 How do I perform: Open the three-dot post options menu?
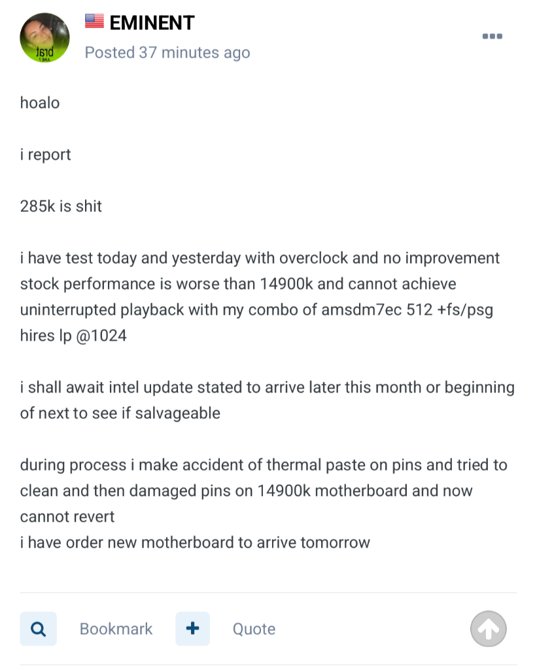tap(492, 37)
